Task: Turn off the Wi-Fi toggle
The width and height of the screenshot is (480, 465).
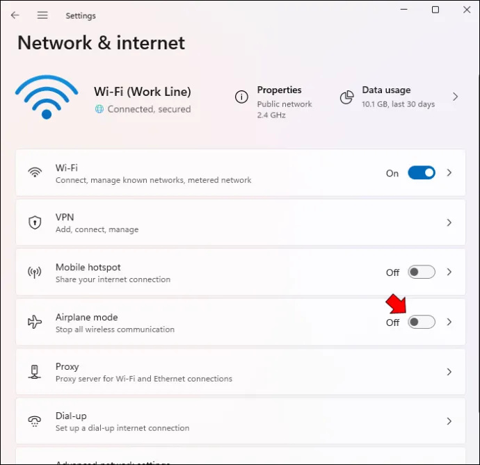Action: [x=422, y=173]
